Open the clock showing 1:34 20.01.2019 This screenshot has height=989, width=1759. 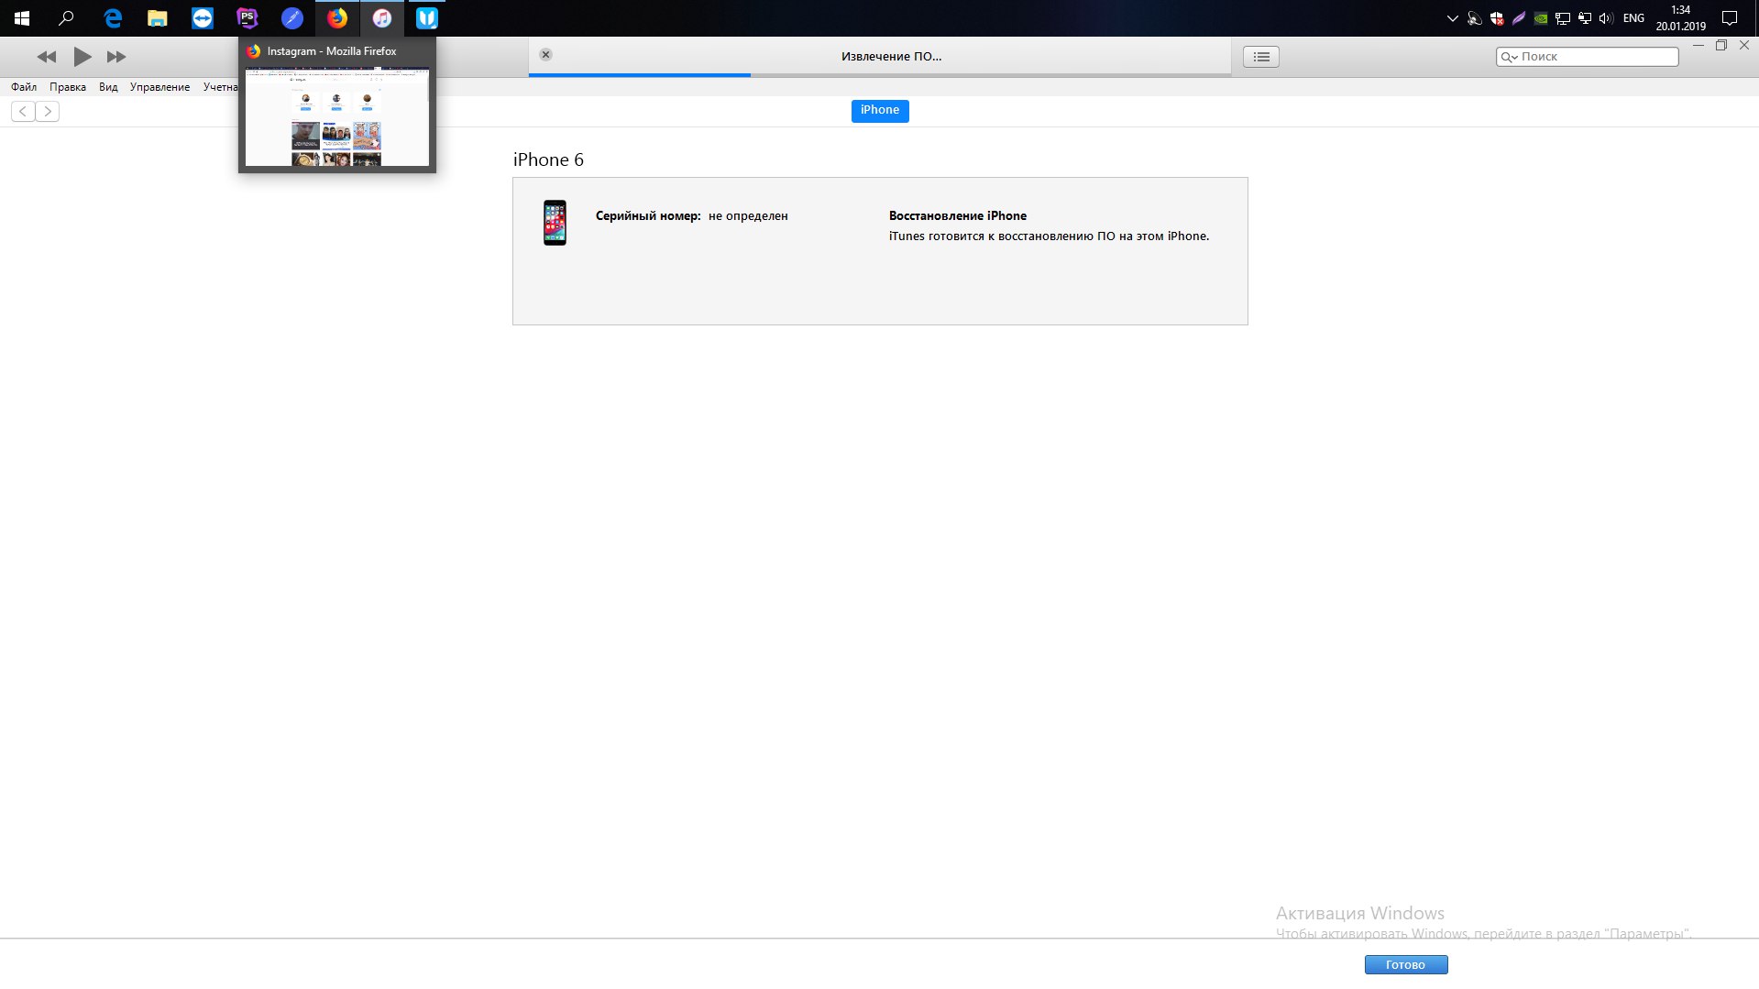1681,18
